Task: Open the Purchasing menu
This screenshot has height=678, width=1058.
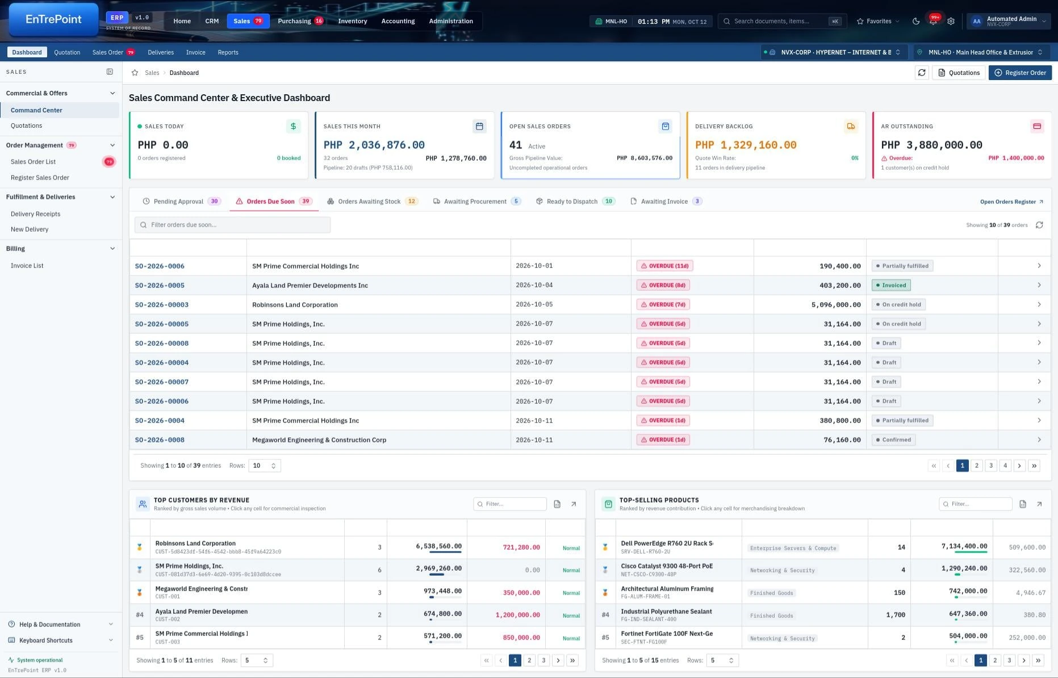Action: (300, 21)
